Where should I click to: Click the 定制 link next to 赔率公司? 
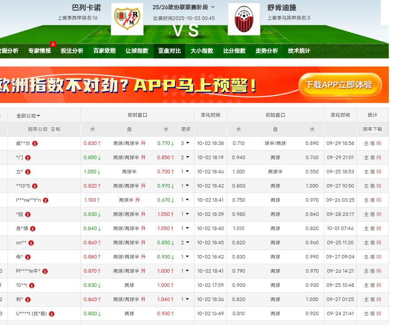(x=55, y=129)
